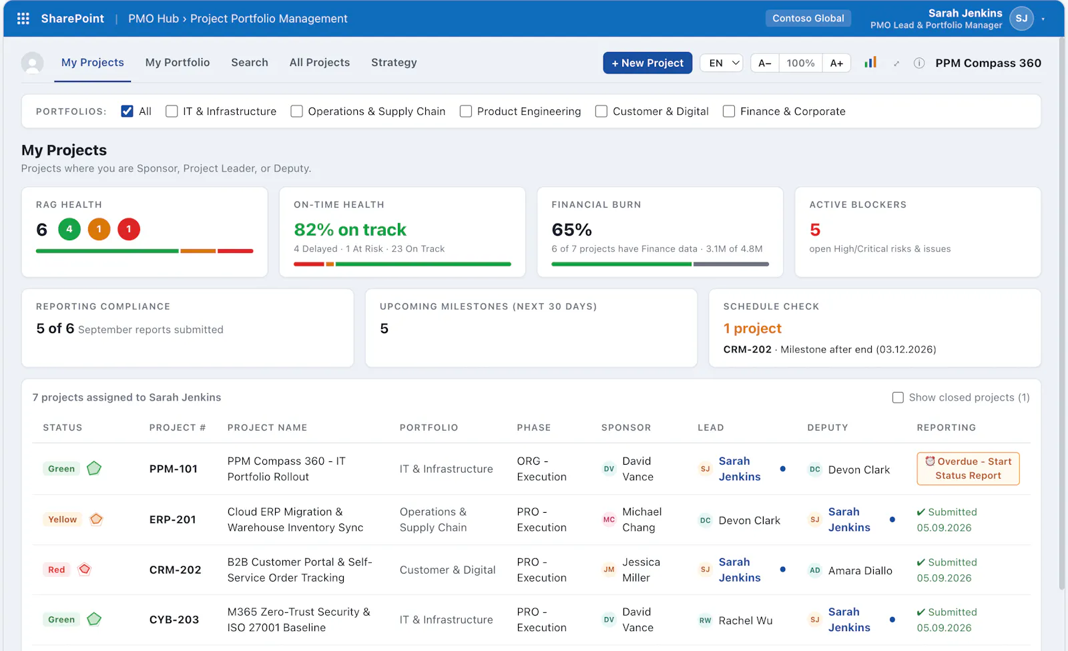This screenshot has height=651, width=1068.
Task: Click the red pentagon status icon for CRM-202
Action: pos(84,570)
